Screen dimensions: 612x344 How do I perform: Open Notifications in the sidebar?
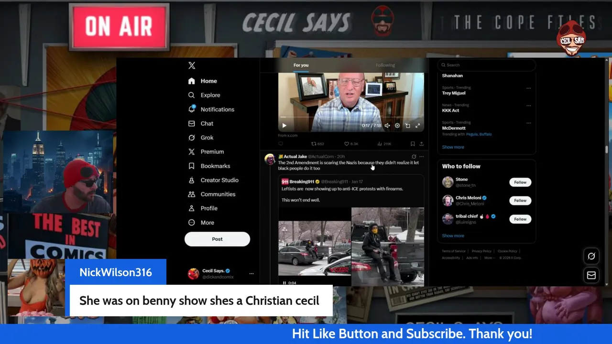point(211,109)
